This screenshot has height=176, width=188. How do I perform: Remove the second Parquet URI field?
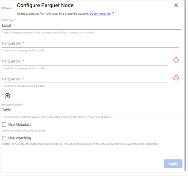pyautogui.click(x=176, y=60)
